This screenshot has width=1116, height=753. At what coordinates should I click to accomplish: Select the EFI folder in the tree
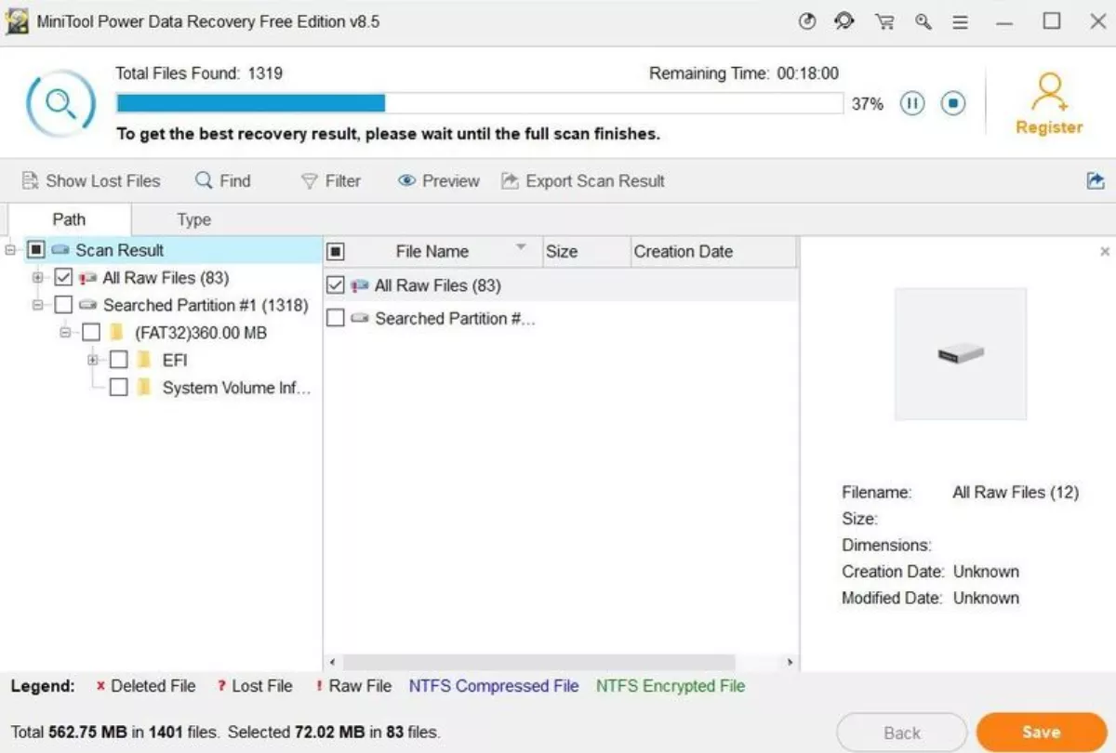pyautogui.click(x=175, y=360)
